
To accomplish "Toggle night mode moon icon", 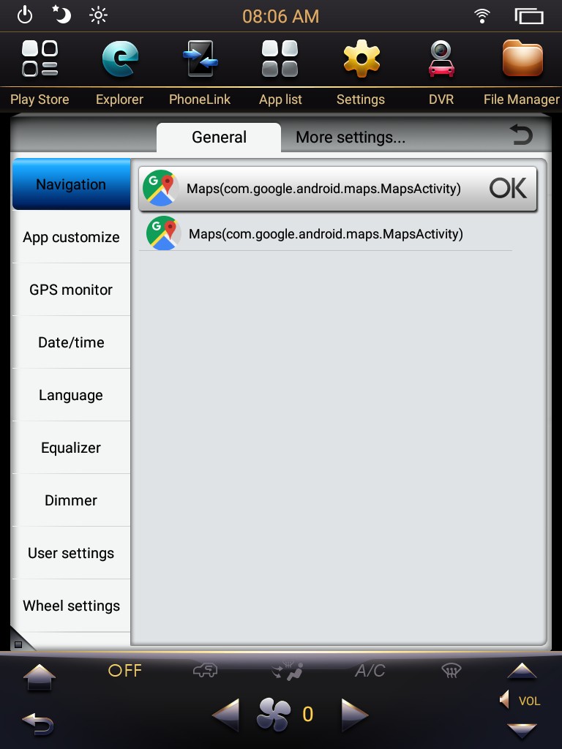I will (x=61, y=15).
